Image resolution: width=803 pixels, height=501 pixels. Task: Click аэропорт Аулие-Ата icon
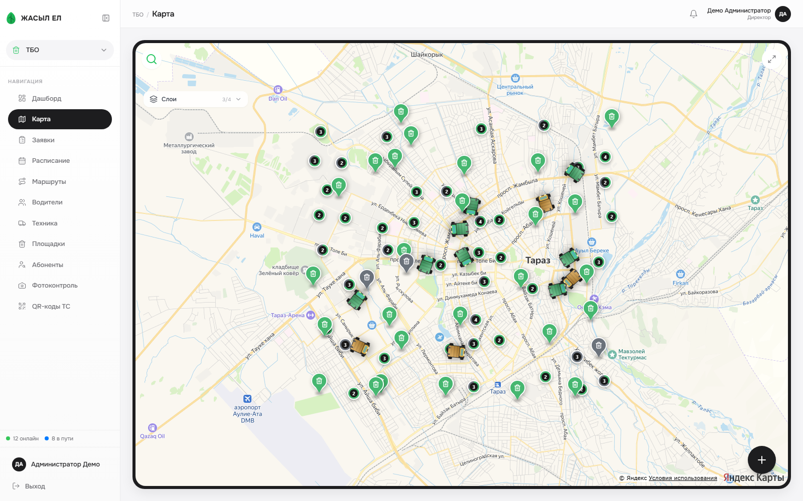247,399
